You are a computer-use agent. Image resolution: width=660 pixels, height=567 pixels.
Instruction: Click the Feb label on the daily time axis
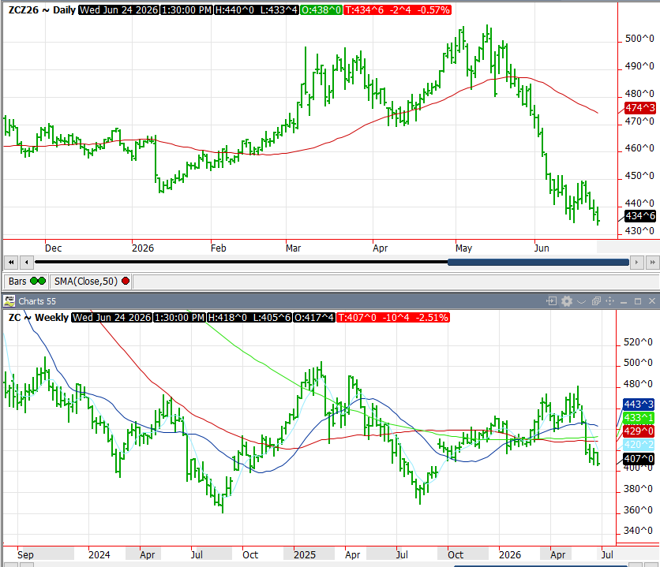click(219, 248)
